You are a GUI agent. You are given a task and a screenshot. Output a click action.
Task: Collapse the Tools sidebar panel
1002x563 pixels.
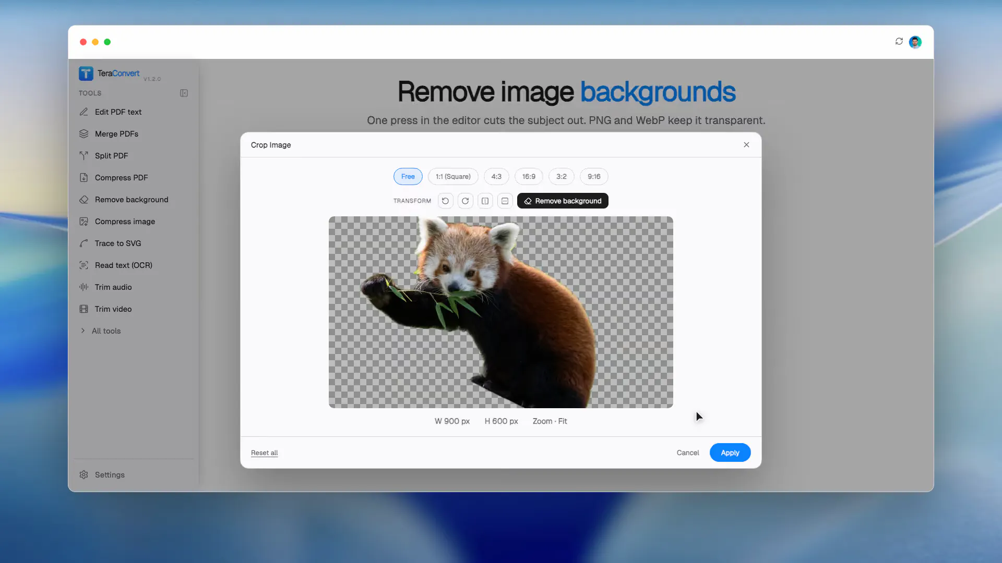pos(184,93)
